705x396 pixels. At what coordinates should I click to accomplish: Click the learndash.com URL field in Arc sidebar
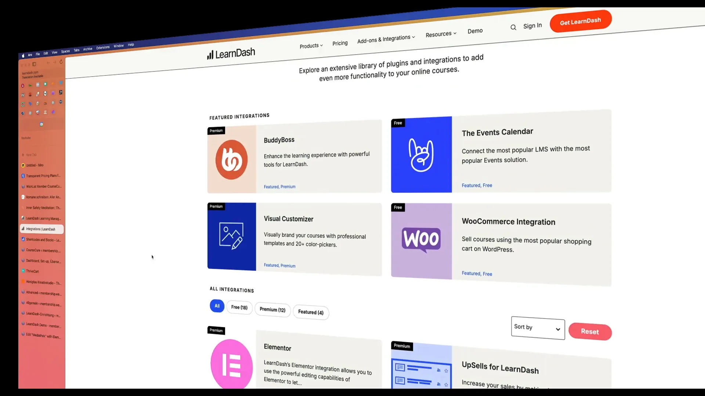pos(41,74)
